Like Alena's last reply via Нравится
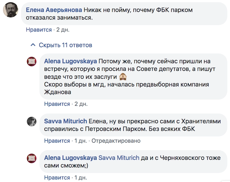This screenshot has width=230, height=182. point(57,178)
